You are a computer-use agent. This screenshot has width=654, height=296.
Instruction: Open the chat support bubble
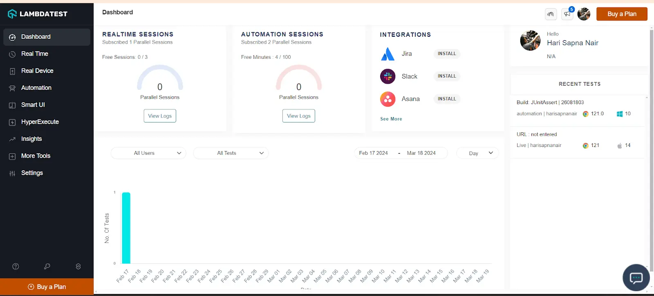click(x=636, y=278)
